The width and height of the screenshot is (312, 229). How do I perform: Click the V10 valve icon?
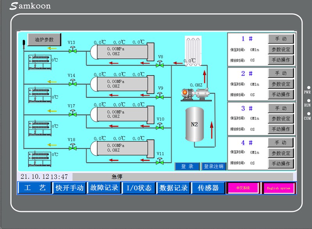(x=160, y=127)
